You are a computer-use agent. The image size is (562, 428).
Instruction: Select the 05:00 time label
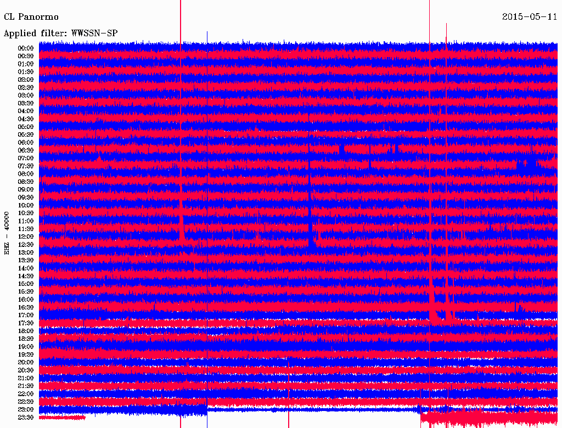pos(26,127)
